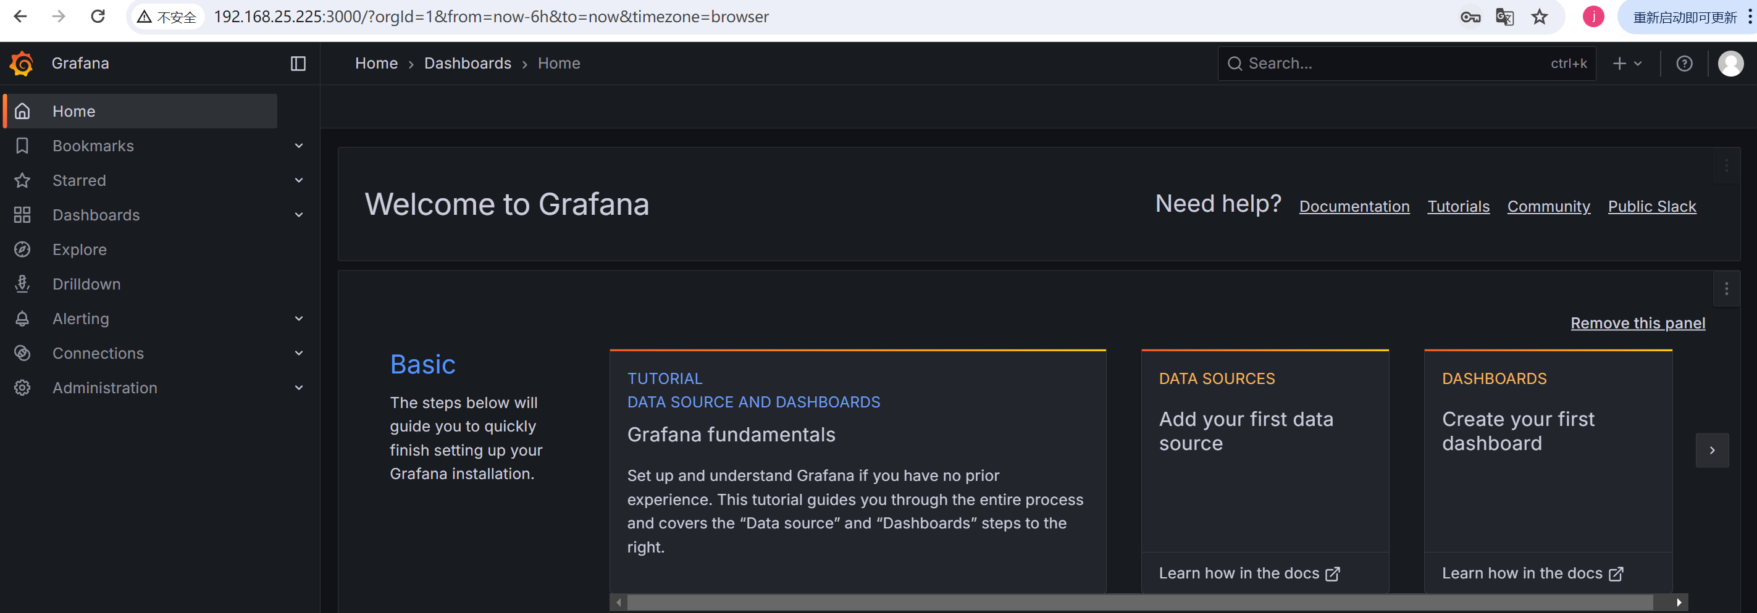Click the Grafana logo icon
Screen dimensions: 1757x613
(22, 64)
